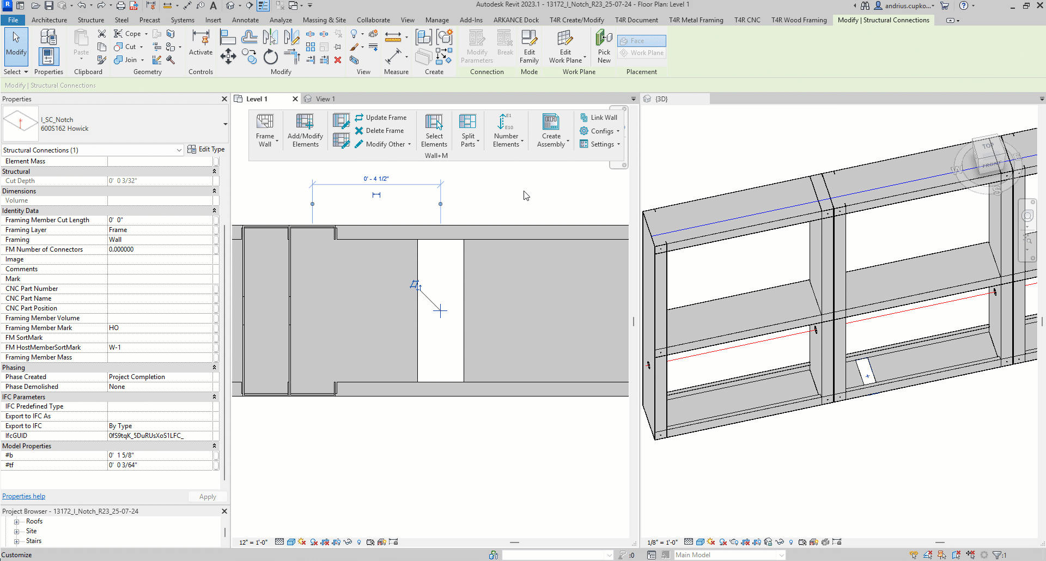
Task: Switch to the View 1 tab
Action: click(325, 99)
